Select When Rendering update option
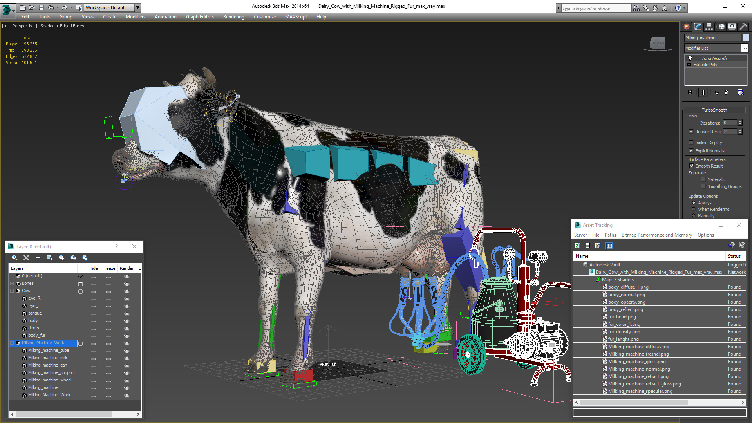Screen dimensions: 752x423 [694, 209]
